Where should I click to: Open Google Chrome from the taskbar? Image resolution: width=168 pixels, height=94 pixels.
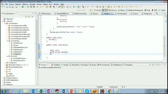tap(110, 91)
